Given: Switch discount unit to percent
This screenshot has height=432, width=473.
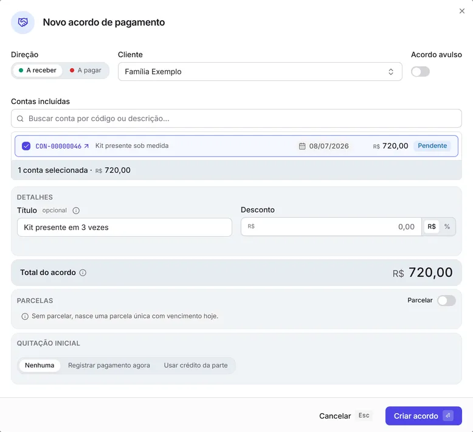Looking at the screenshot, I should click(x=447, y=227).
